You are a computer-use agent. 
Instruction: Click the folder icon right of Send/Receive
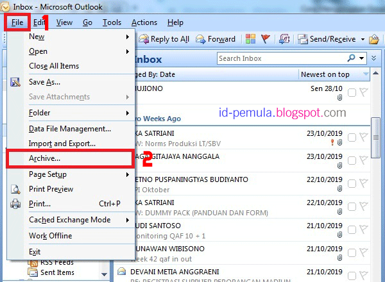click(374, 39)
